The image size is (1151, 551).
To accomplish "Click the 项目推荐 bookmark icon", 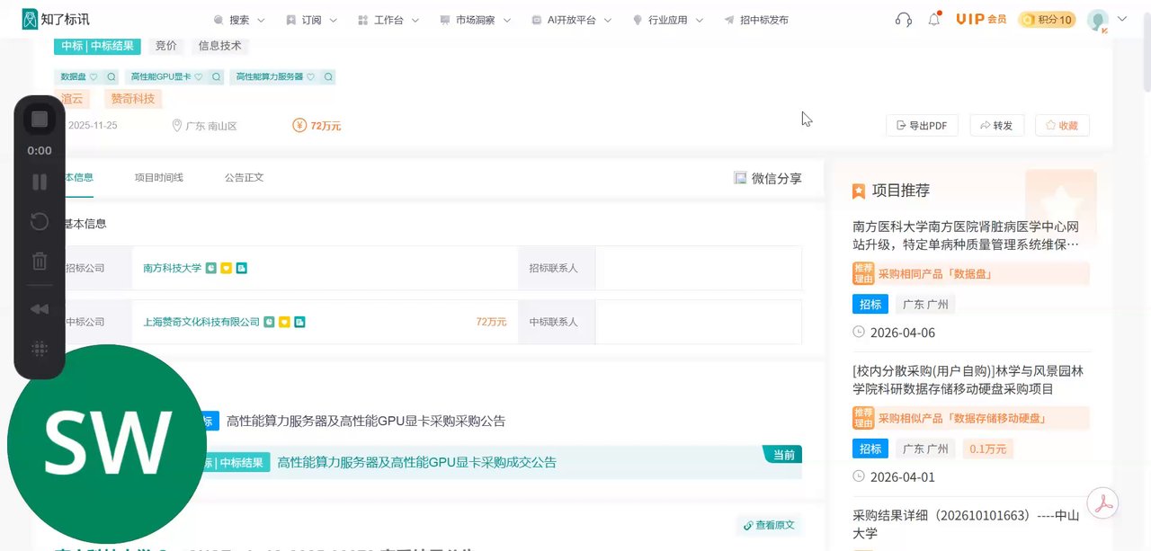I will [x=859, y=191].
